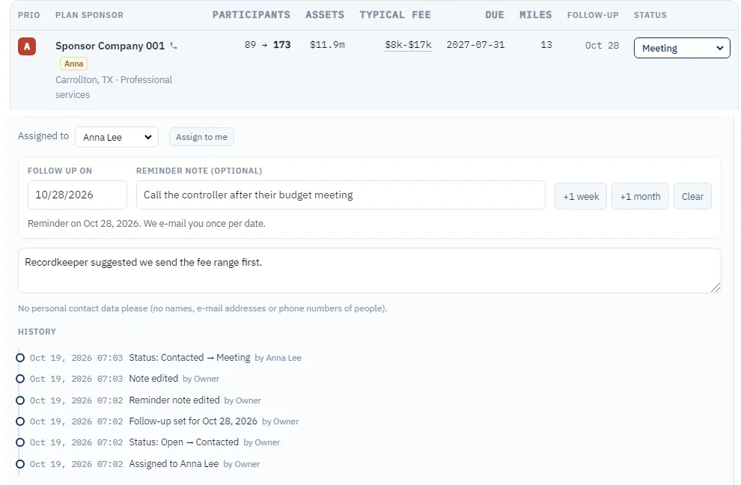
Task: Click the 13 miles value
Action: click(546, 45)
